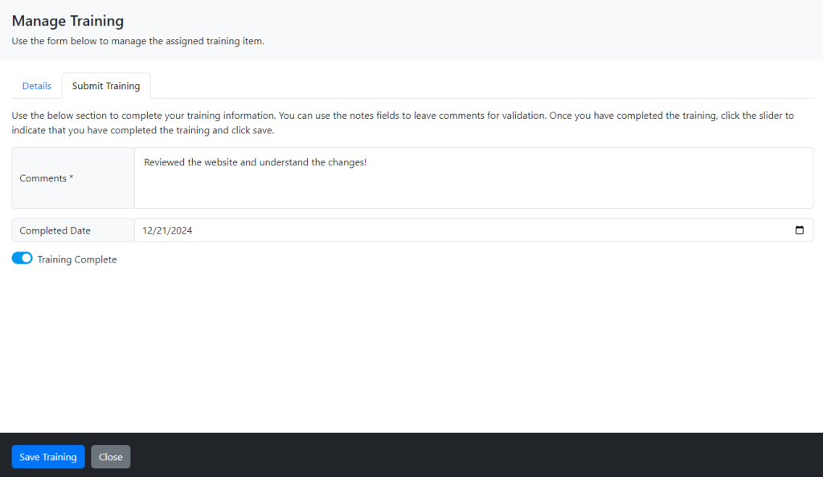The image size is (823, 477).
Task: Toggle the Training Complete switch off
Action: (x=22, y=258)
